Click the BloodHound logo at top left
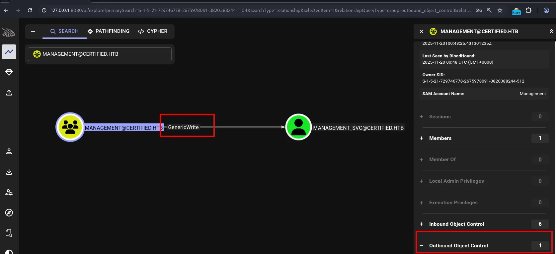 pyautogui.click(x=8, y=32)
